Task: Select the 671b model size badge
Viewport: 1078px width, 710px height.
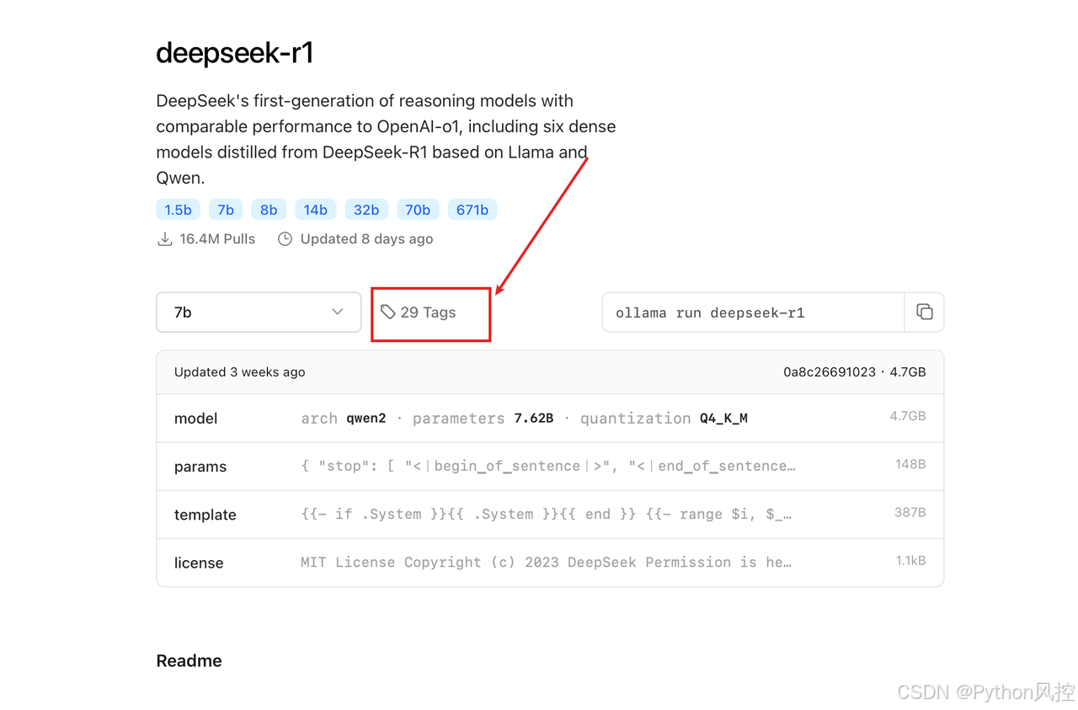Action: [472, 209]
